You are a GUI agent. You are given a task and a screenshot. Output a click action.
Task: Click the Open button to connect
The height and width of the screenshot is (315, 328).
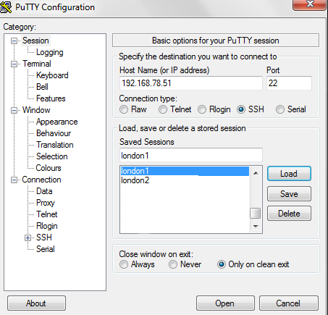point(225,303)
